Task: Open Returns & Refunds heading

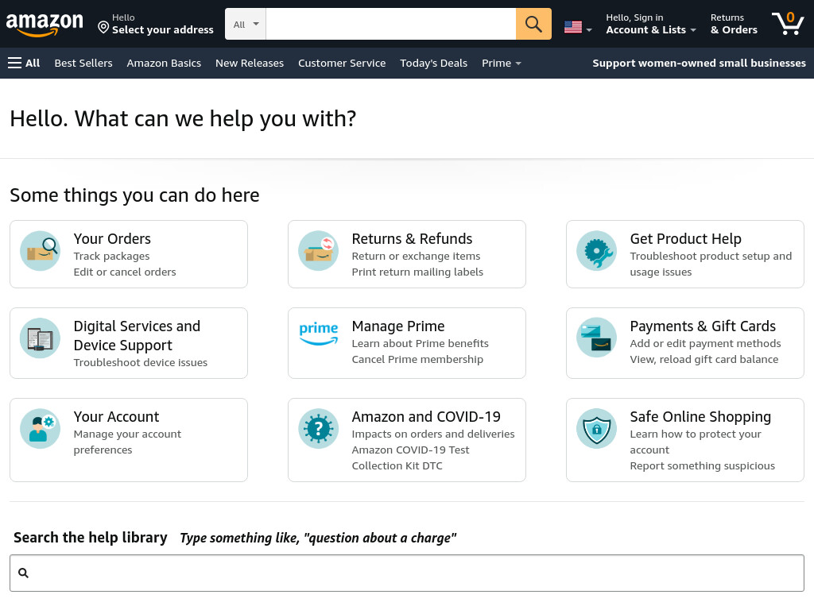Action: (413, 238)
